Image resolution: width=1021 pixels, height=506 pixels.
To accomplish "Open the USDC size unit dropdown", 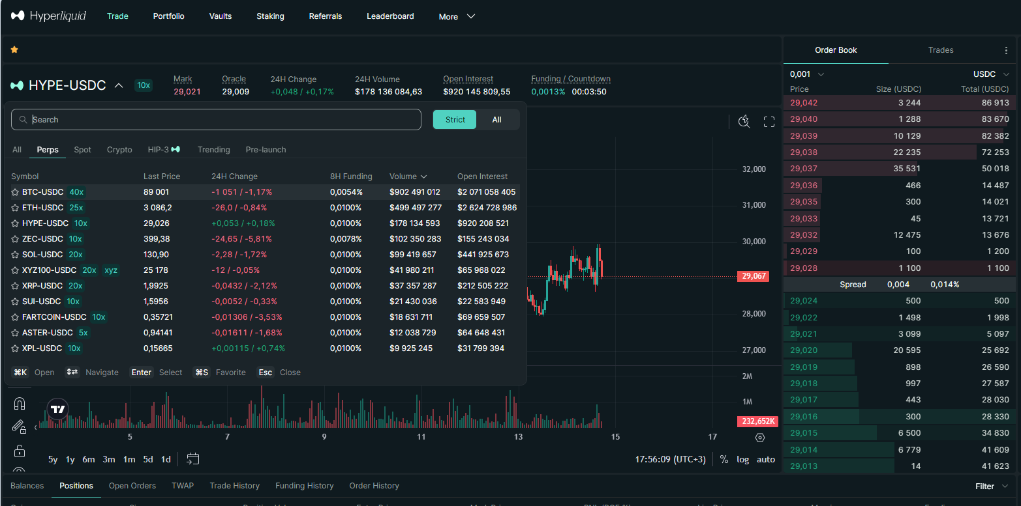I will click(991, 74).
